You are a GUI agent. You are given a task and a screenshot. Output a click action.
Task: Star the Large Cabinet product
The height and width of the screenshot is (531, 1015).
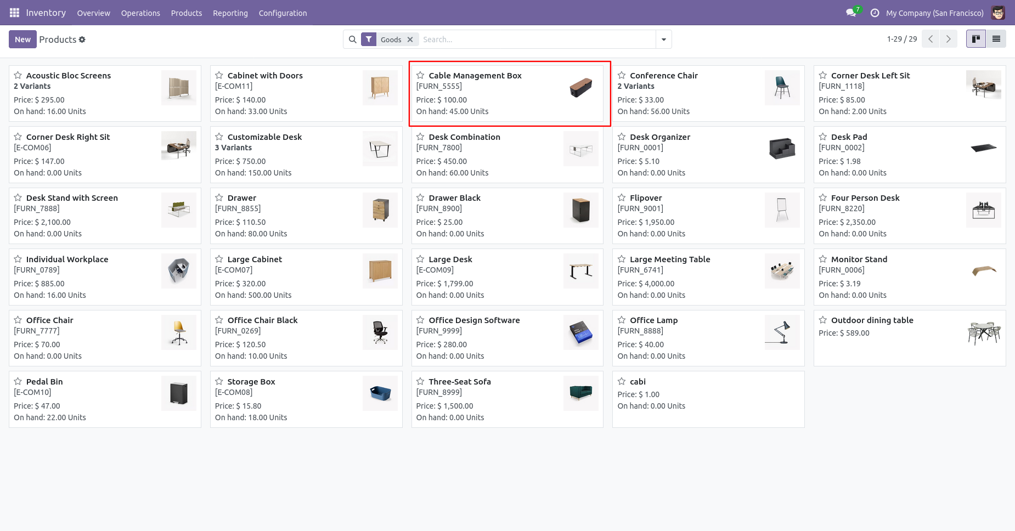pyautogui.click(x=219, y=259)
